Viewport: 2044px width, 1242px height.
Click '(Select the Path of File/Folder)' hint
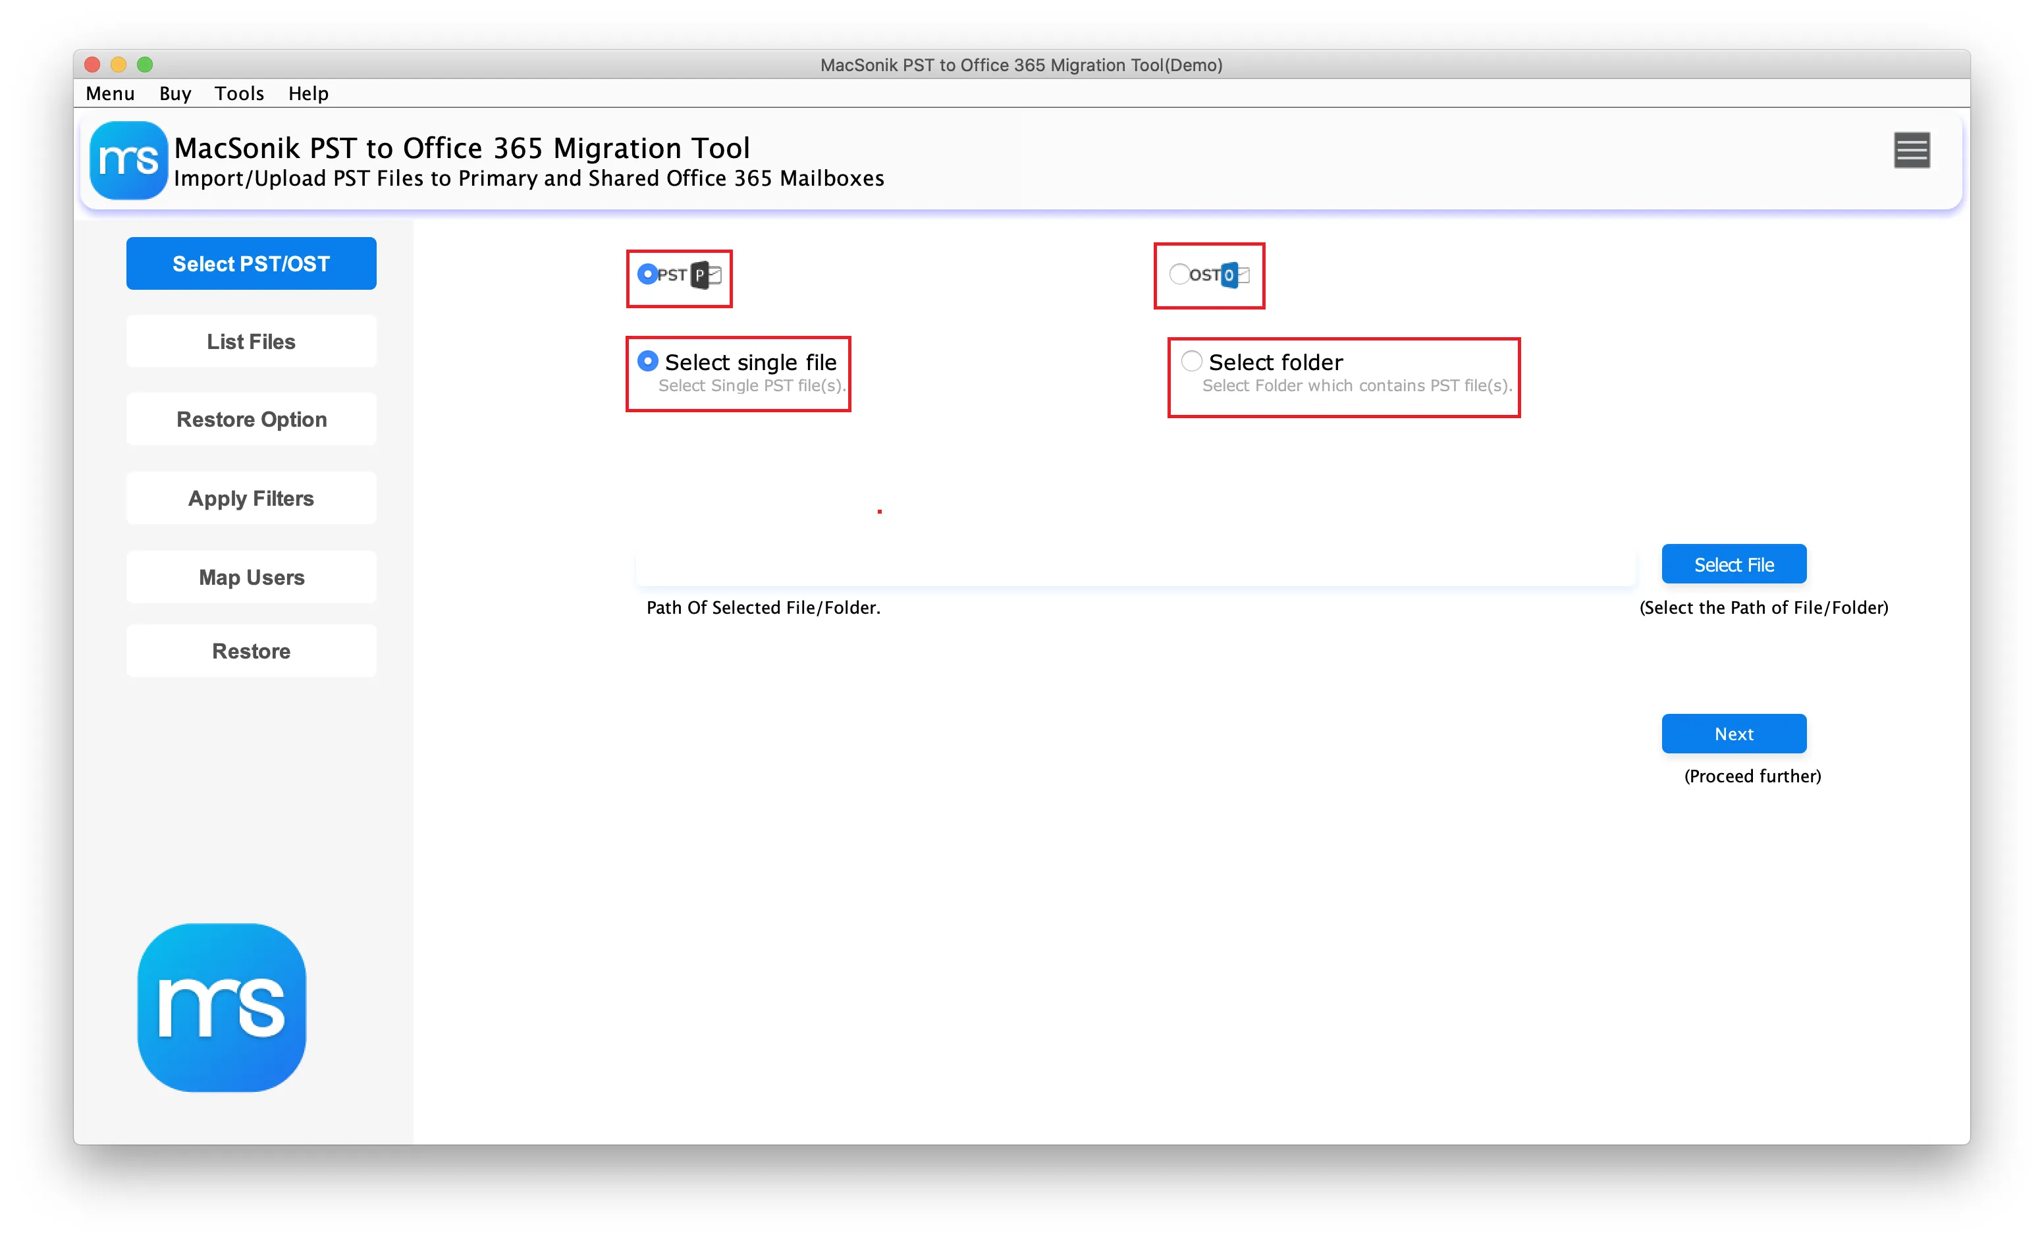(x=1763, y=607)
